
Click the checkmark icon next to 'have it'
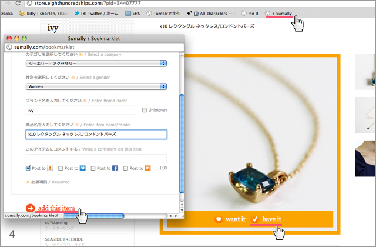[x=254, y=219]
